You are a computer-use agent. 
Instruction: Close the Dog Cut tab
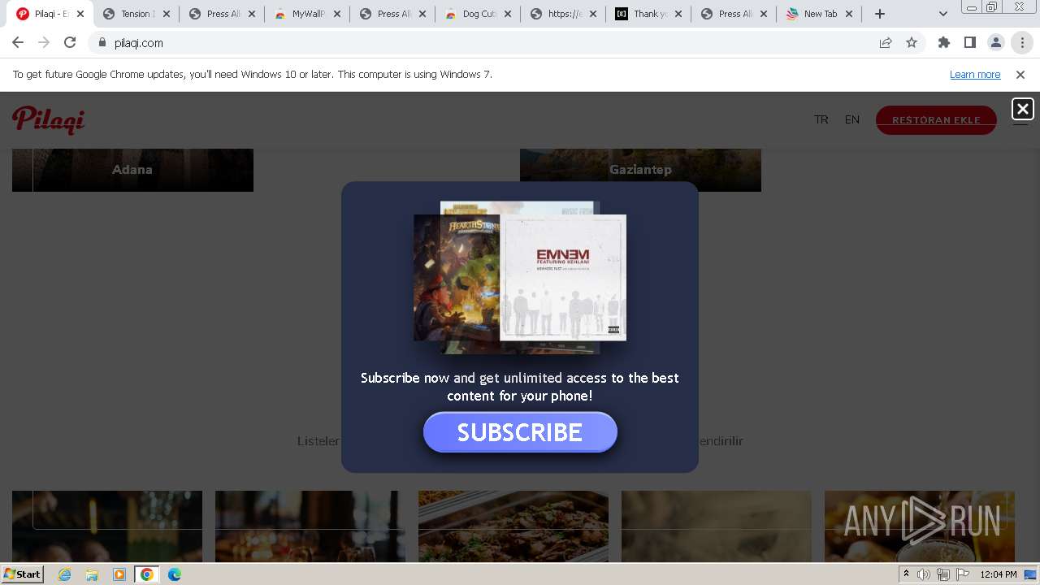tap(508, 14)
